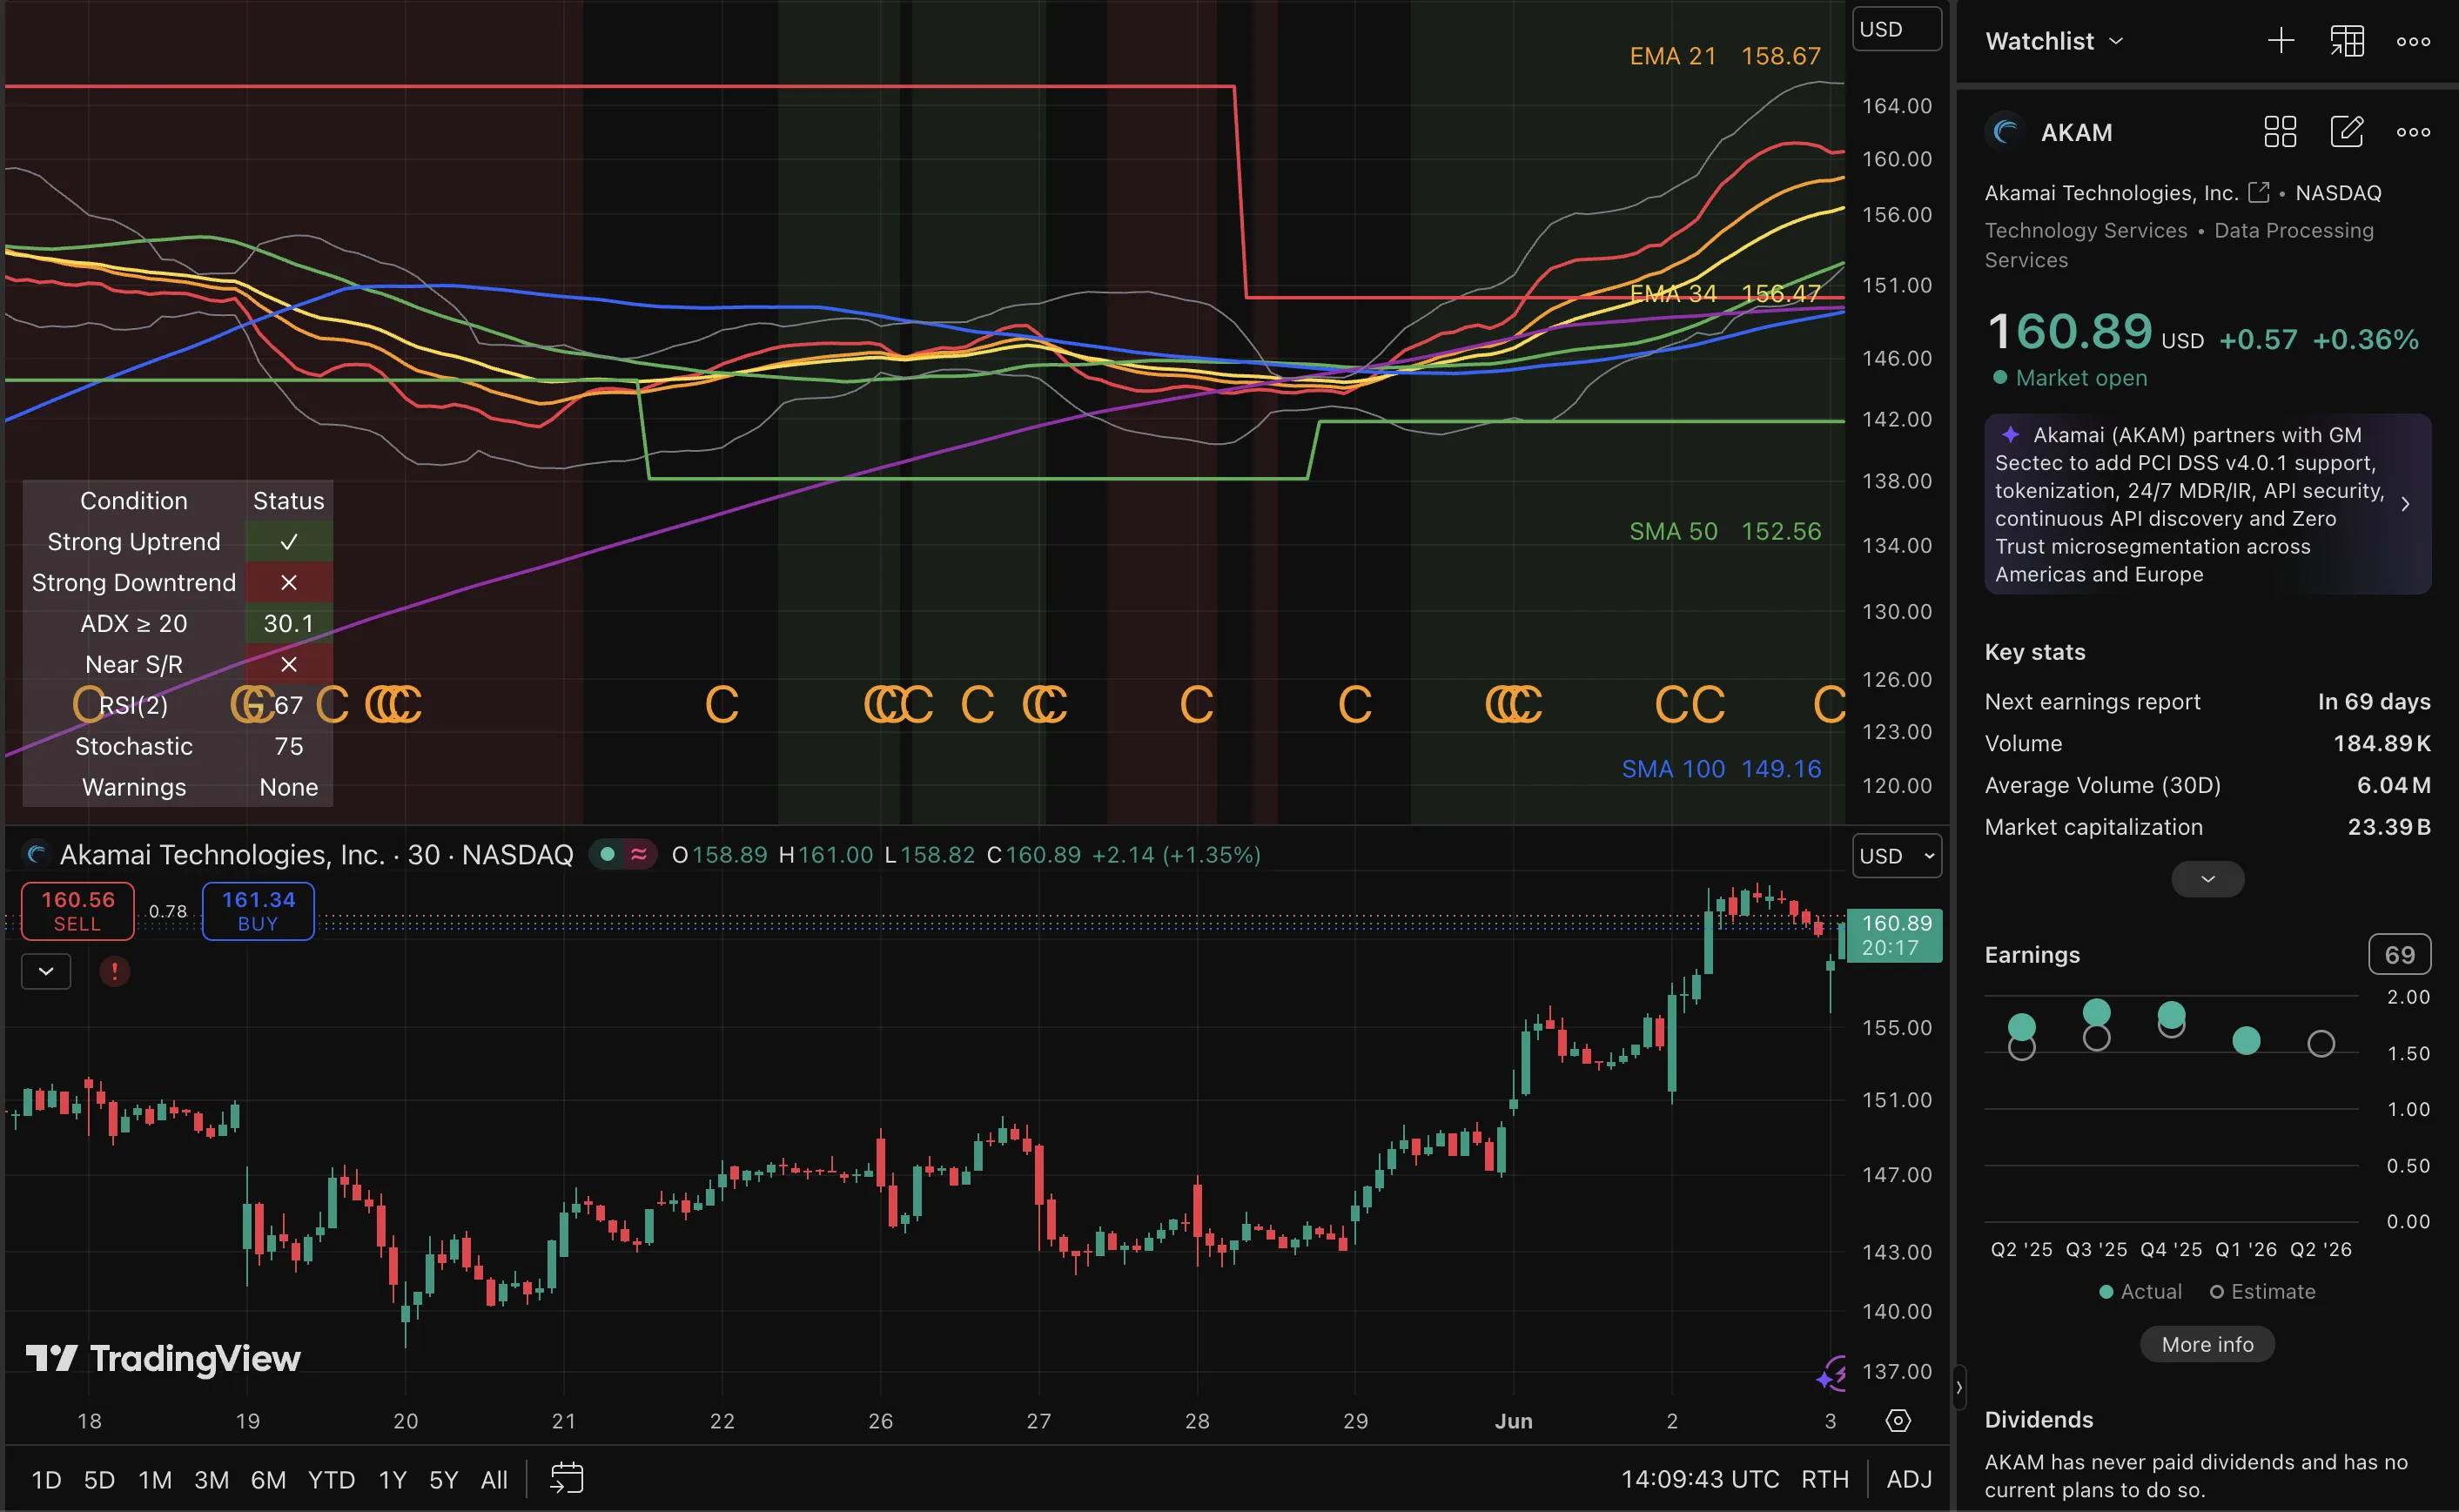The width and height of the screenshot is (2459, 1512).
Task: Select the 5Y time range
Action: point(443,1479)
